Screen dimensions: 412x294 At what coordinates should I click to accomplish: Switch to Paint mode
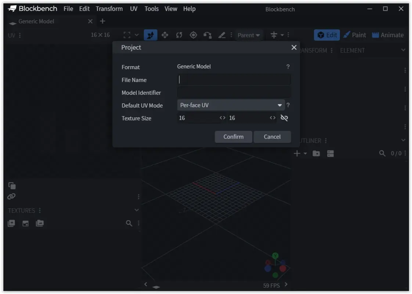click(x=355, y=35)
